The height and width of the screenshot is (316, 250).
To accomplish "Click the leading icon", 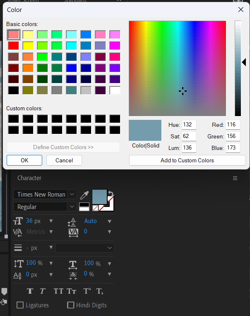I will (x=72, y=222).
